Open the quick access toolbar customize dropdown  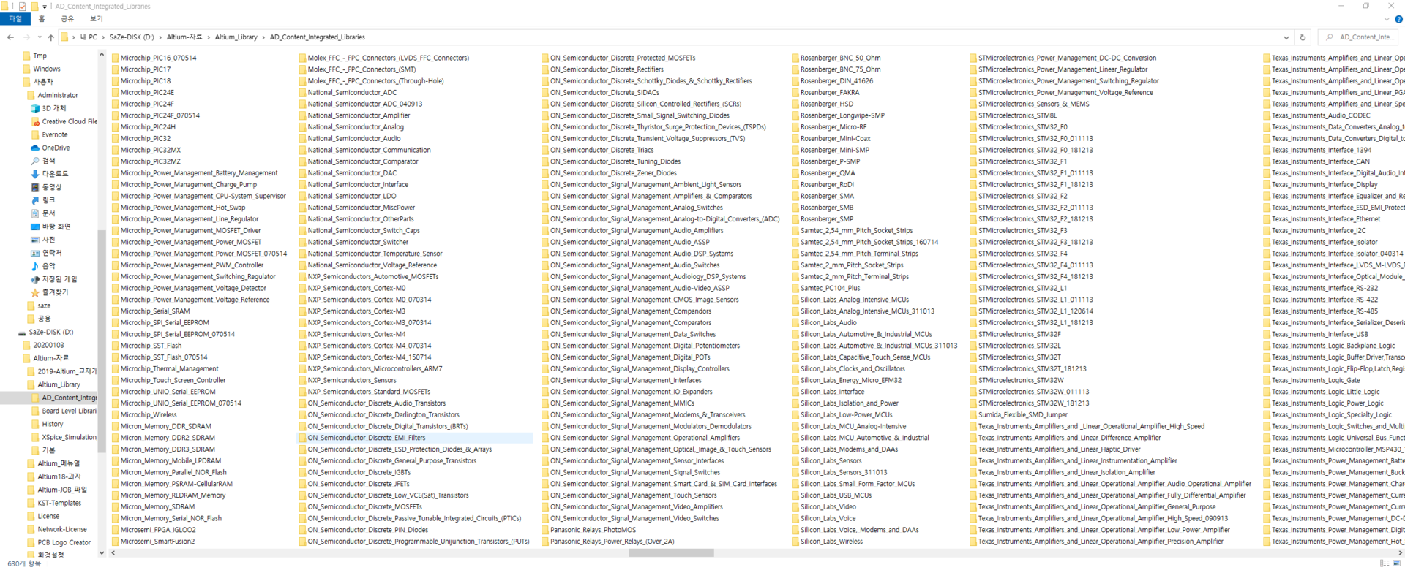coord(45,7)
